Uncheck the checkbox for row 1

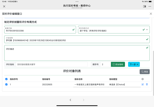point(6,84)
